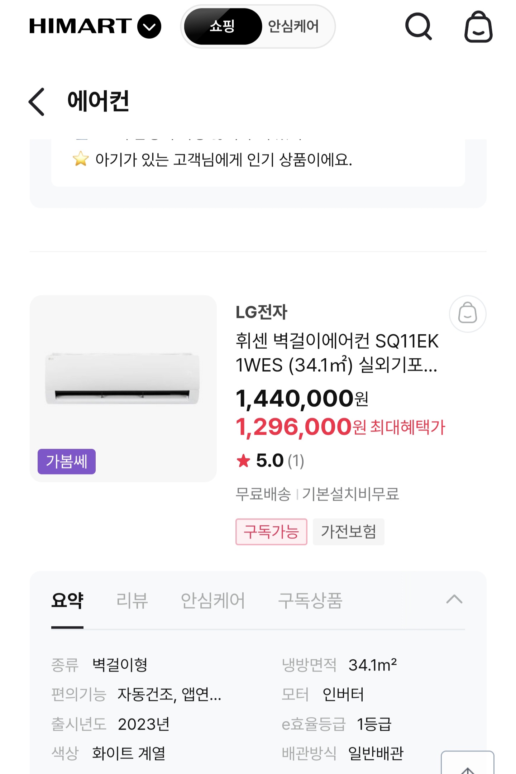Switch to 안심케어 mode

coord(293,27)
